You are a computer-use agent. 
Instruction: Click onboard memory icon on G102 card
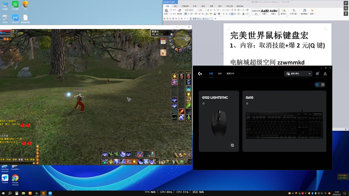coord(232,145)
